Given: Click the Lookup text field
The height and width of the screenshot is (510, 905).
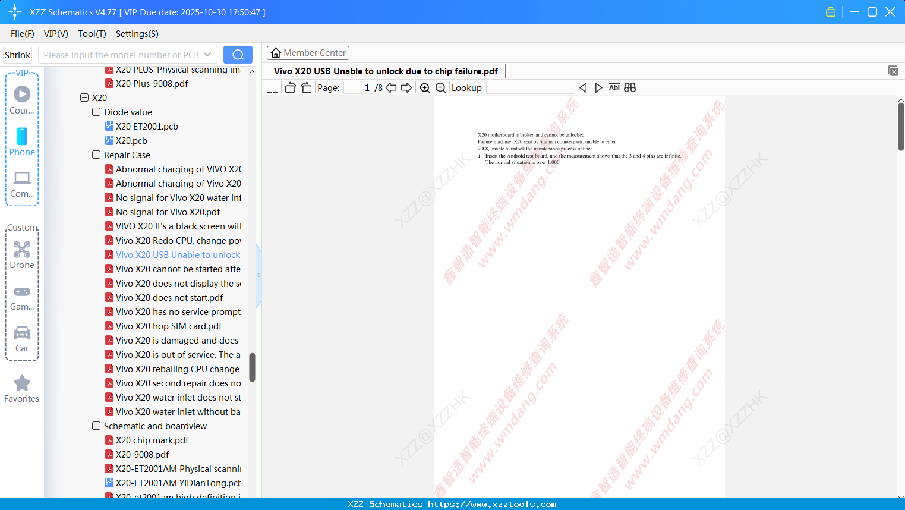Looking at the screenshot, I should click(x=530, y=88).
